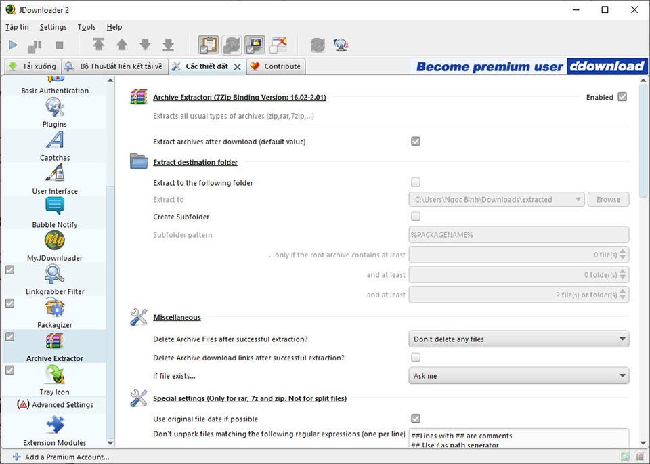
Task: Open the Settings menu
Action: click(53, 27)
